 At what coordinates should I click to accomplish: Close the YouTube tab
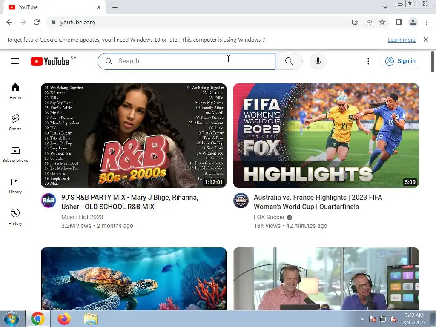pyautogui.click(x=99, y=7)
